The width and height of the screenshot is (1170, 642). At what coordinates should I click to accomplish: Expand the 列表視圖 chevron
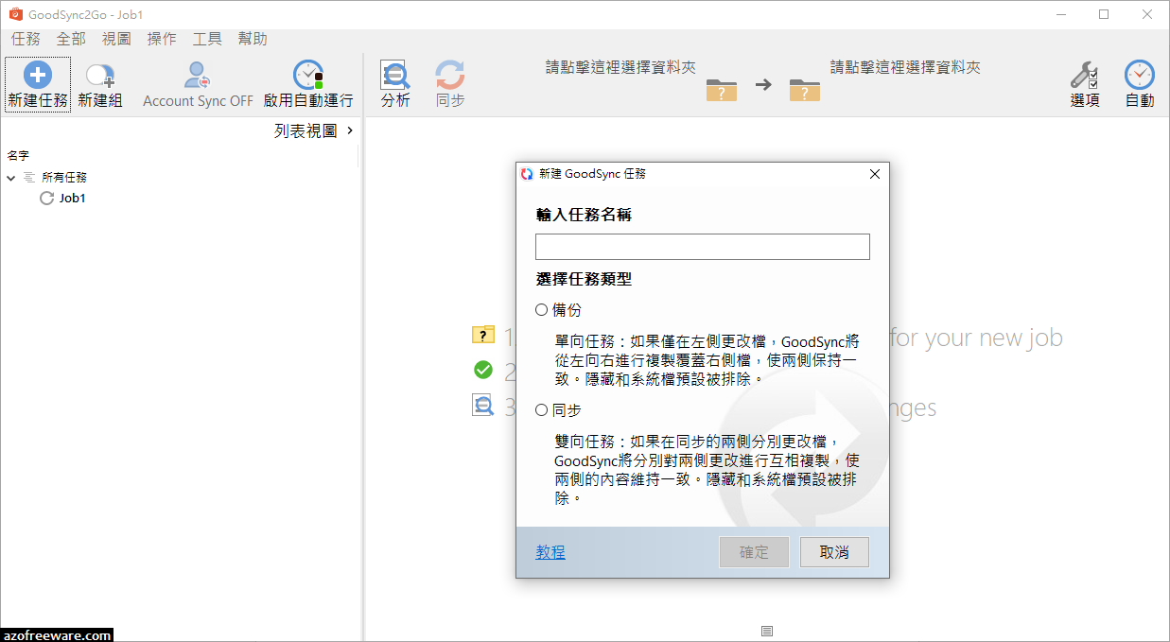[x=350, y=130]
